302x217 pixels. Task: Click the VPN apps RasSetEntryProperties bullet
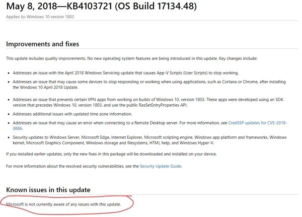click(x=148, y=102)
